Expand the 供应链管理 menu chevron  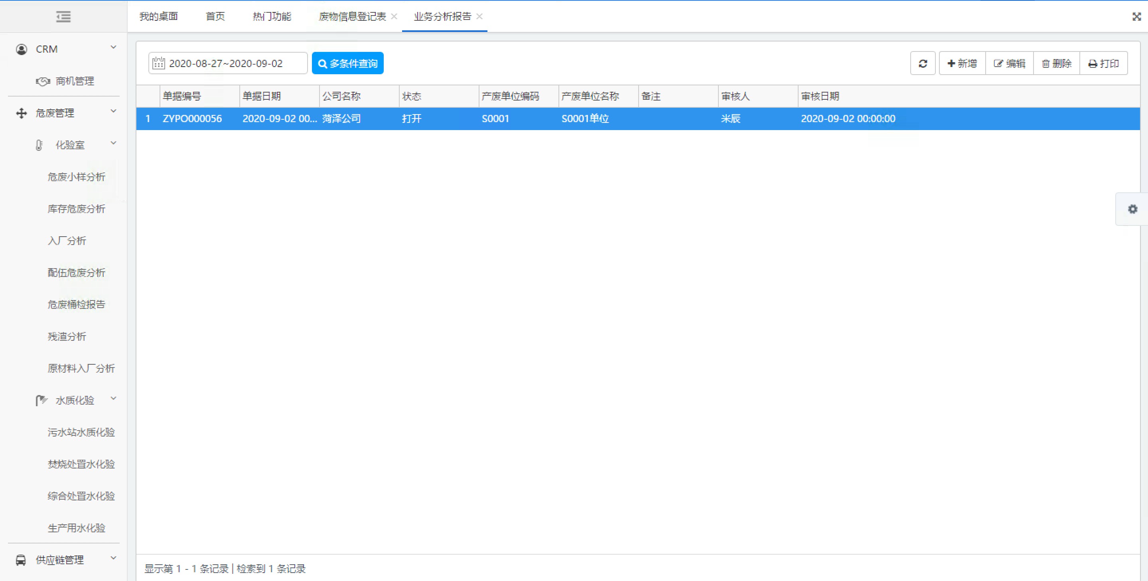(x=114, y=558)
